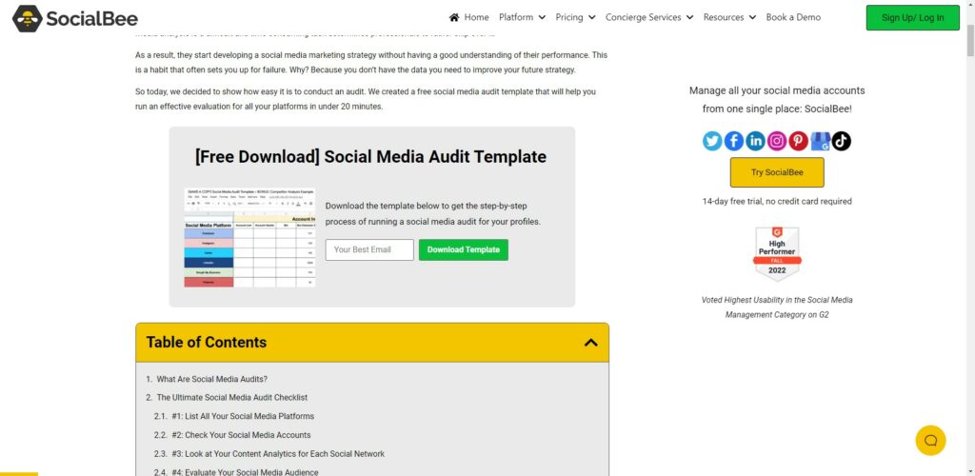Open 'What Are Social Media Audits?' link

click(x=212, y=379)
